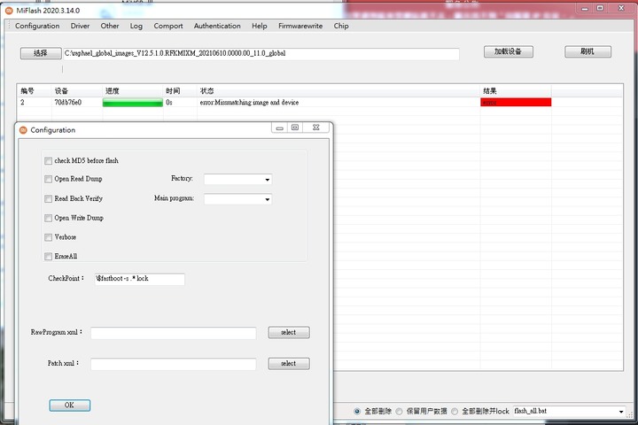Open the Authentication menu
638x425 pixels.
pyautogui.click(x=217, y=26)
